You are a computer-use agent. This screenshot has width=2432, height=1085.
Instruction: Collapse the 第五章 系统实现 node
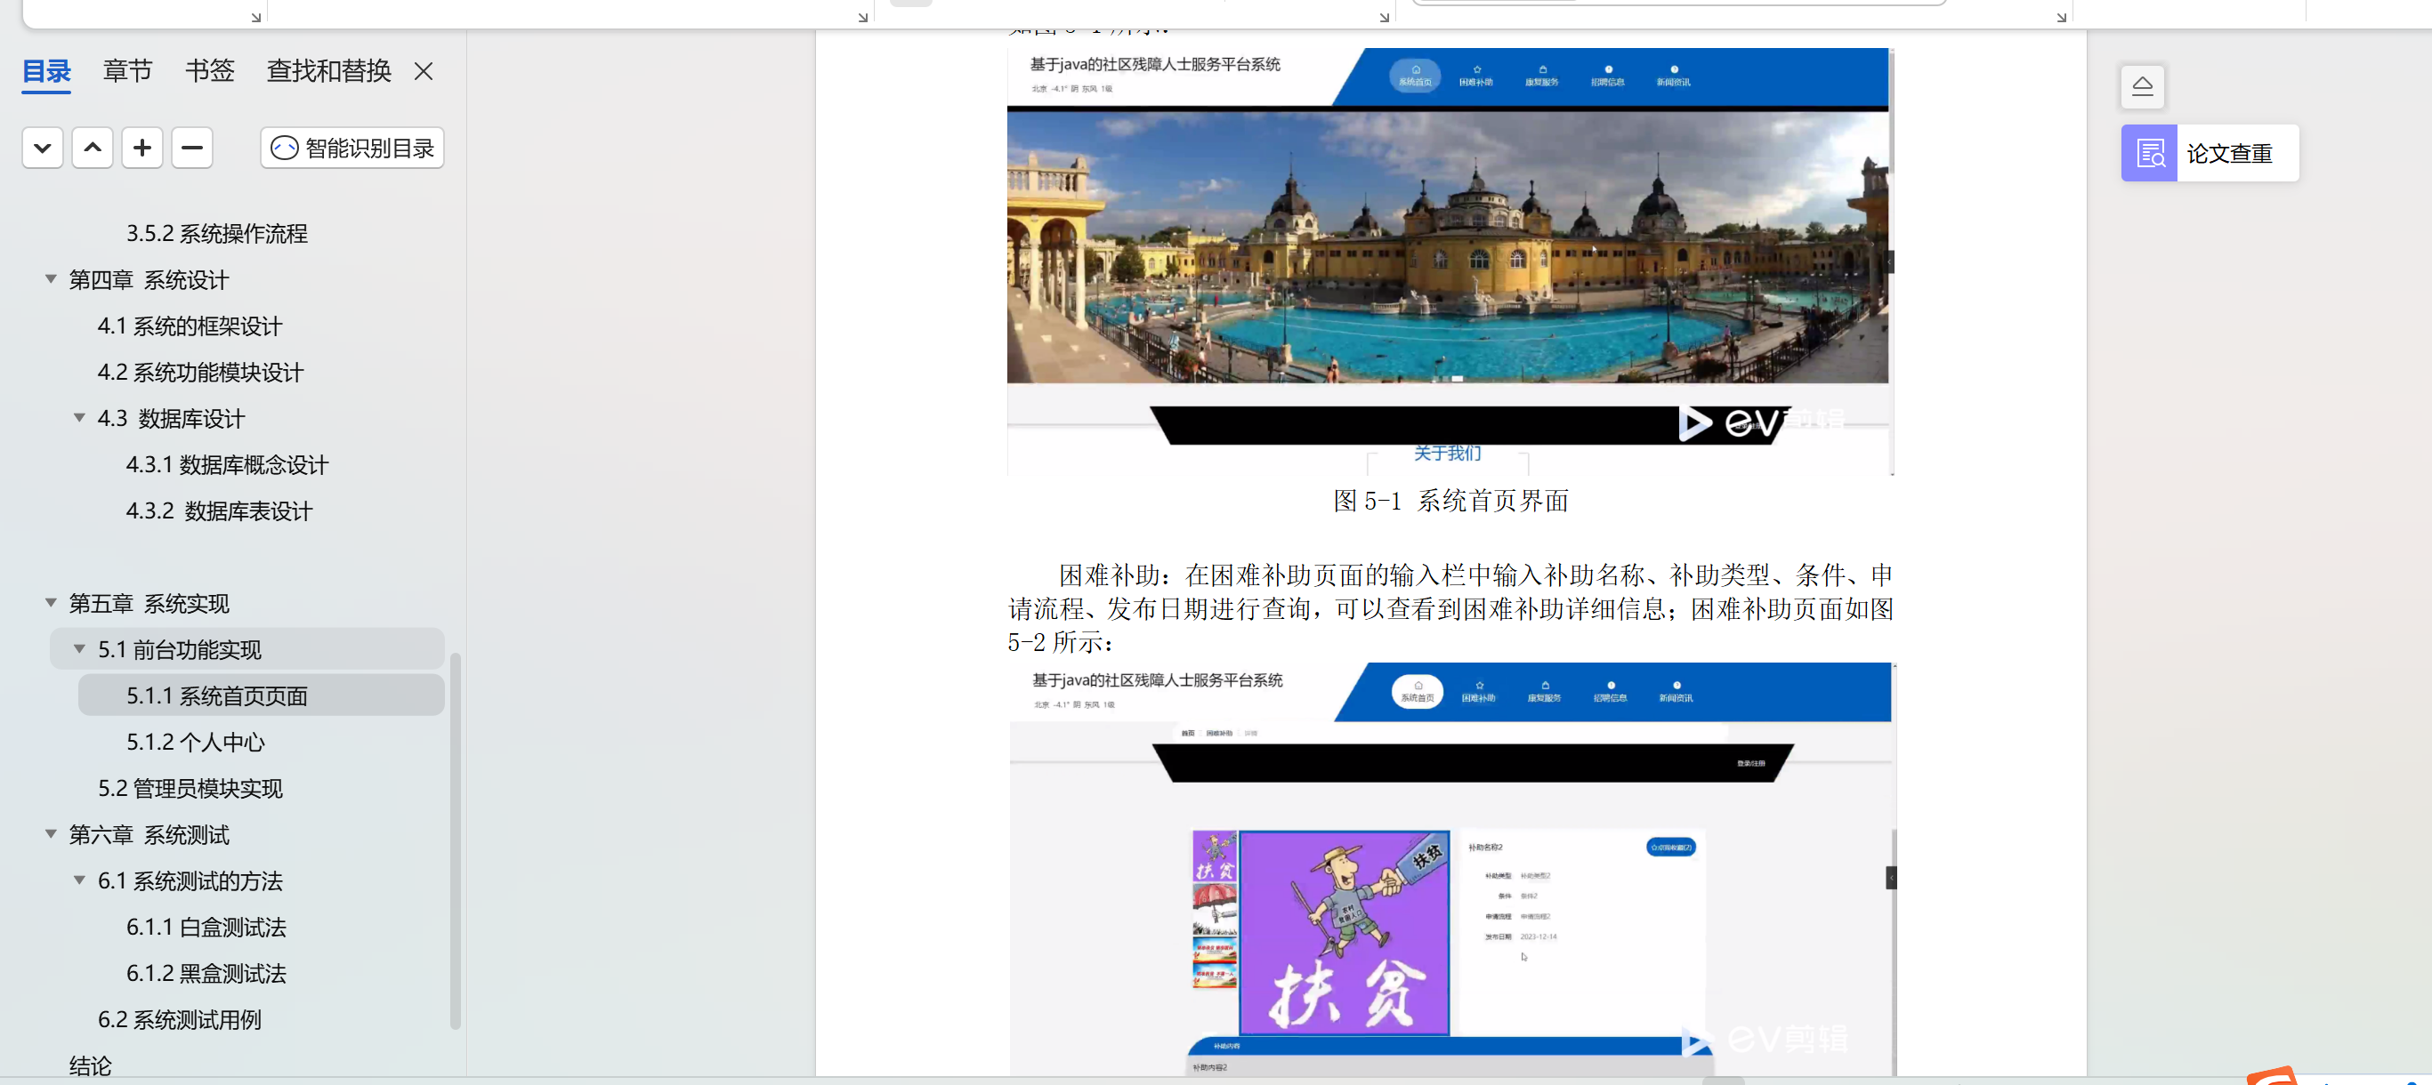click(51, 603)
